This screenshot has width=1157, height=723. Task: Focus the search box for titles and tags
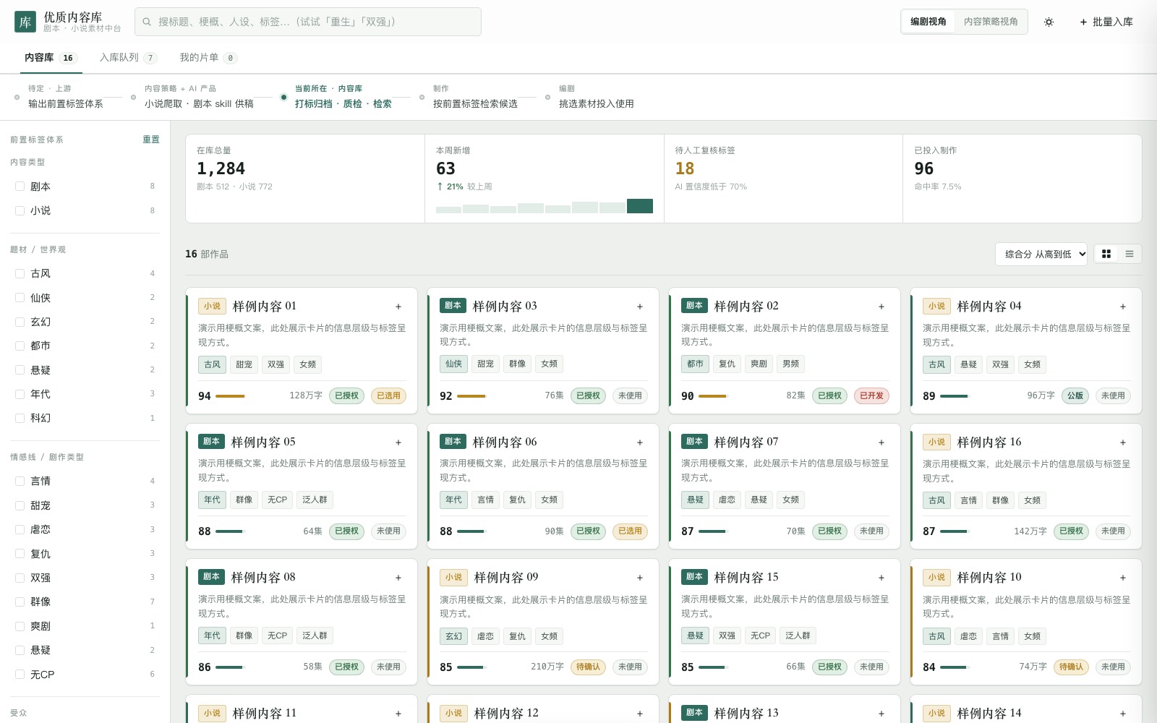[308, 22]
